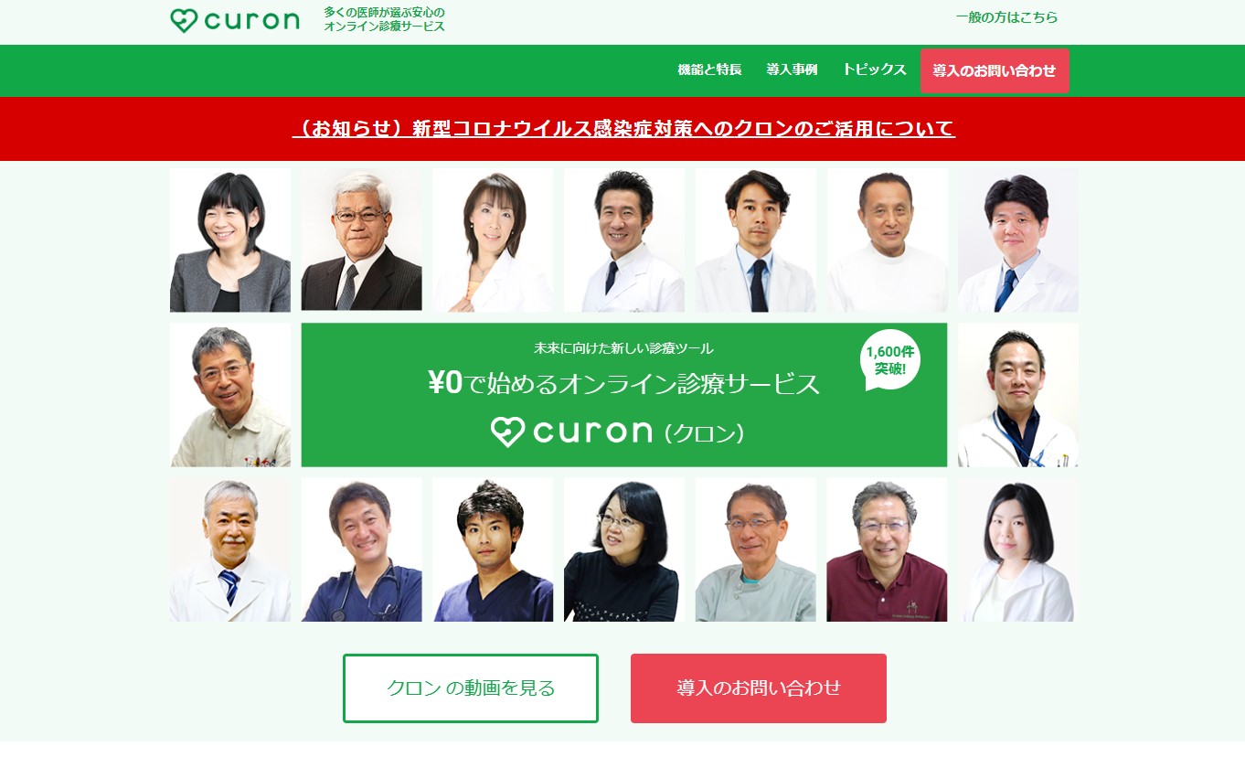Select the photo of the man in navy scrubs with a stethoscope
The image size is (1245, 757).
tap(362, 549)
